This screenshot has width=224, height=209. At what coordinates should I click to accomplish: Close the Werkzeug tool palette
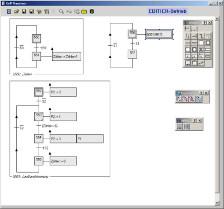tap(209, 23)
